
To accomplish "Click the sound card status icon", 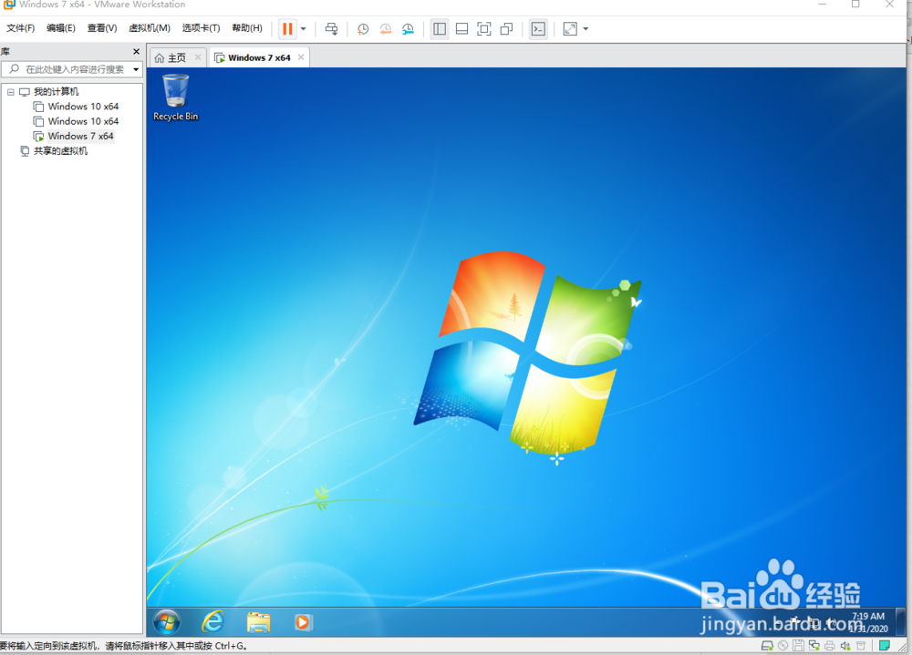I will 845,646.
